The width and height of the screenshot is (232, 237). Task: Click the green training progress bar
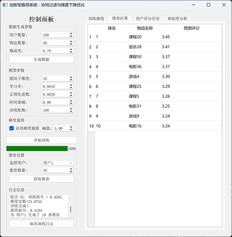(x=37, y=149)
